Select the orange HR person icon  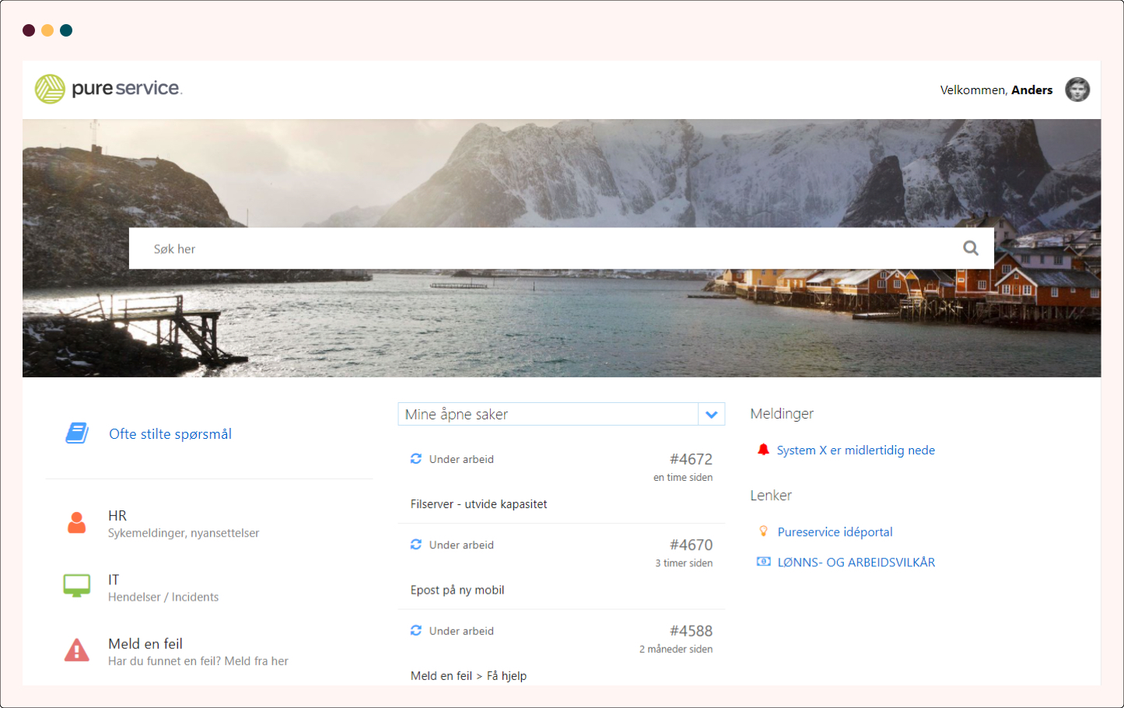tap(76, 523)
